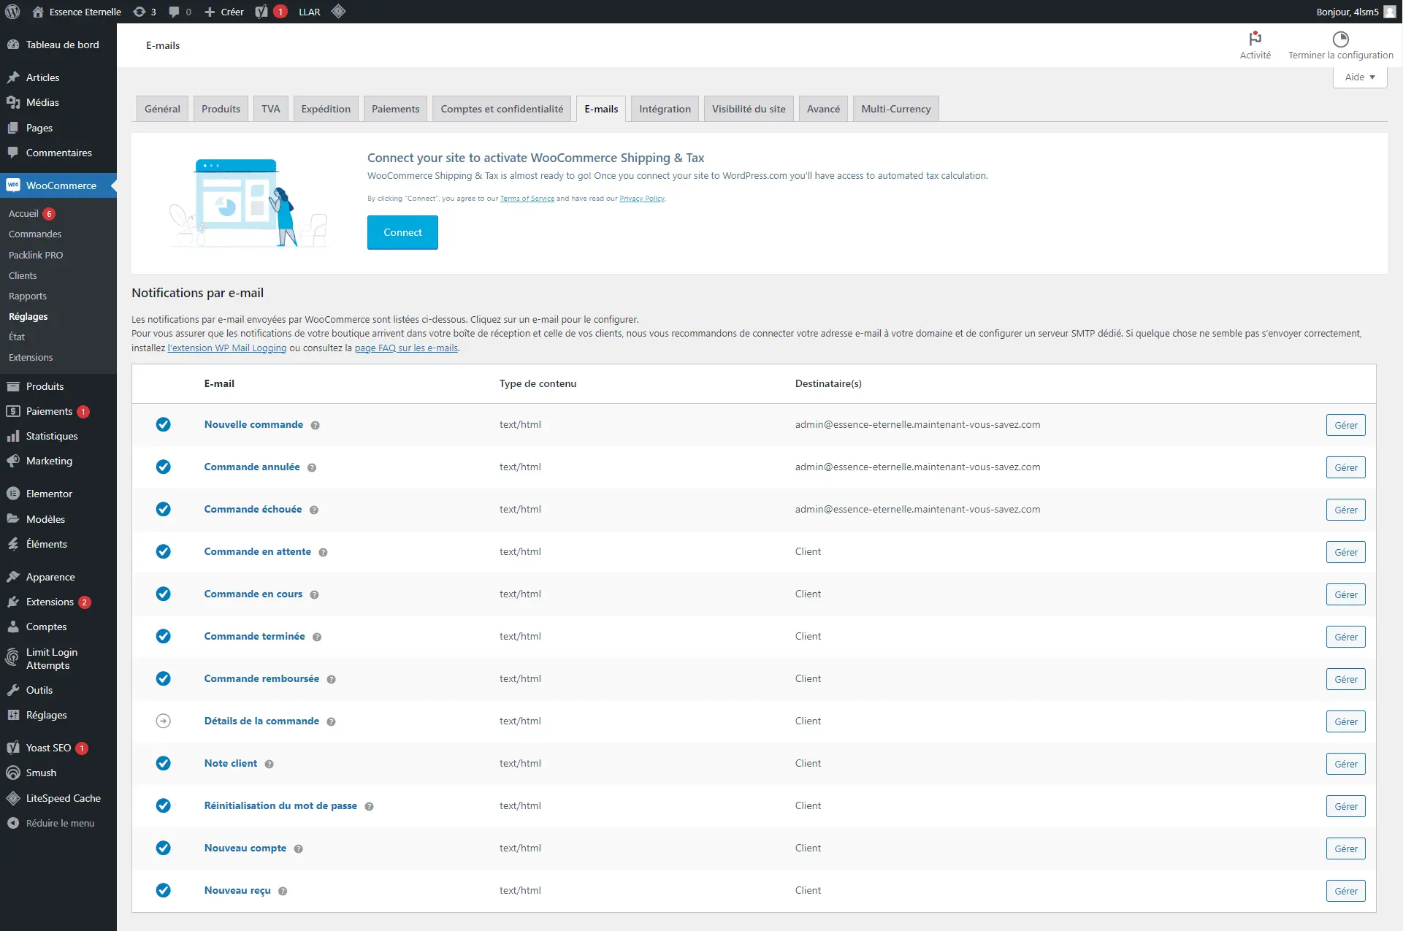This screenshot has width=1403, height=931.
Task: Open the Essence Eternelle site menu
Action: [77, 12]
